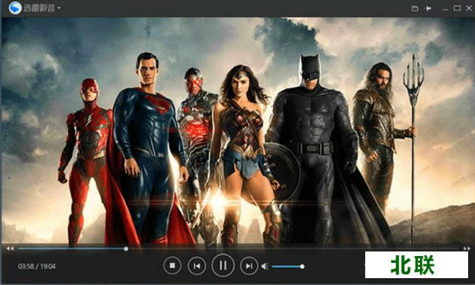Click the 迅雷影音 title text
475x285 pixels.
click(x=40, y=8)
